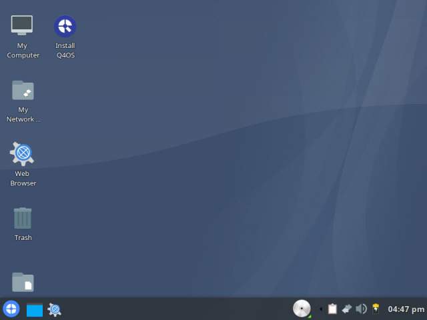
Task: Open the Trash desktop icon
Action: pos(23,218)
